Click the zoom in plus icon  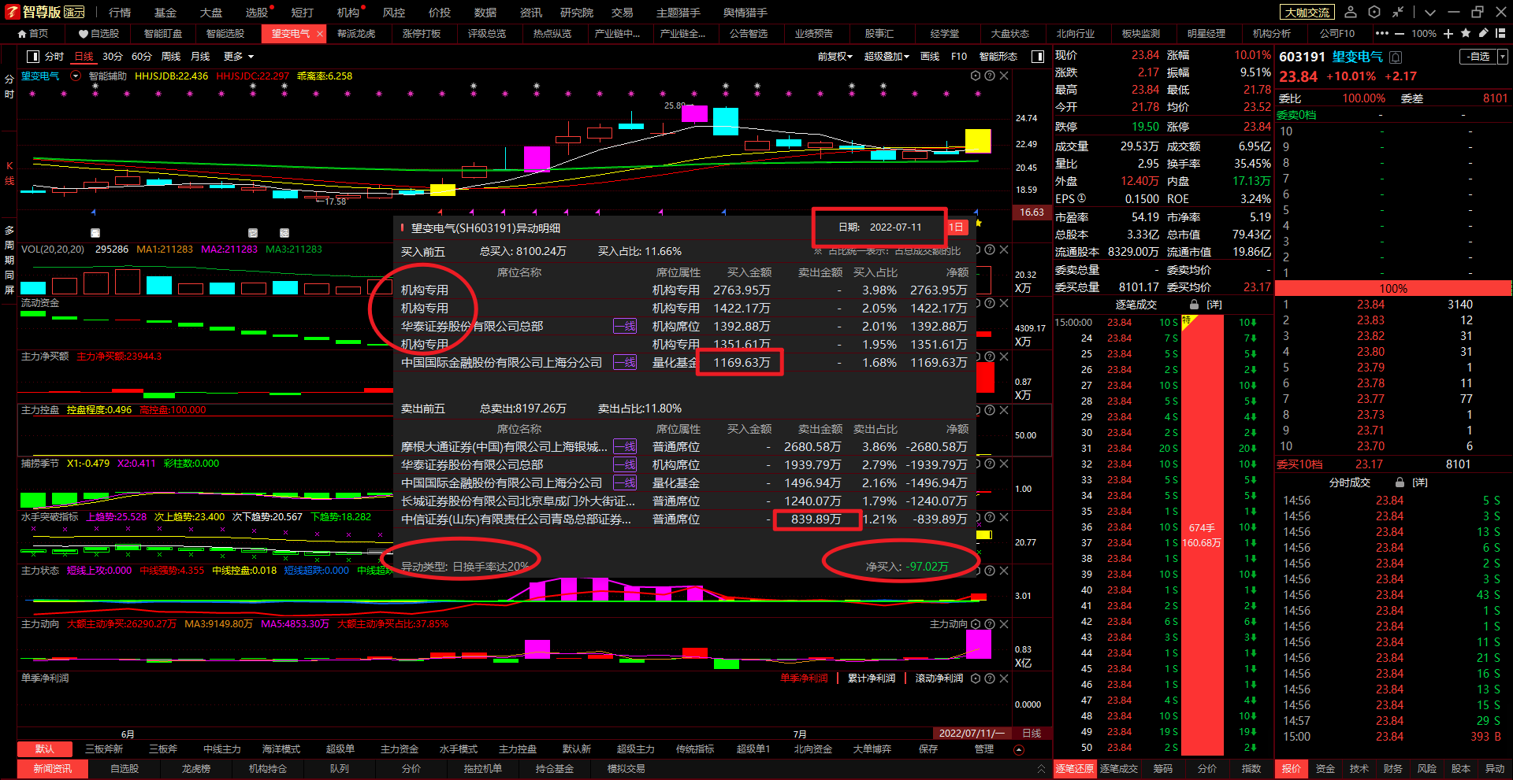(x=1448, y=33)
